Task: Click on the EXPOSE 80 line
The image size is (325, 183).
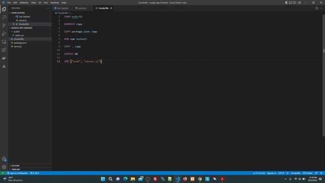Action: pos(71,54)
